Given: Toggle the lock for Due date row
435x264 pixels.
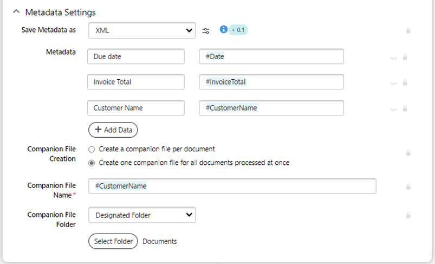Looking at the screenshot, I should 405,57.
